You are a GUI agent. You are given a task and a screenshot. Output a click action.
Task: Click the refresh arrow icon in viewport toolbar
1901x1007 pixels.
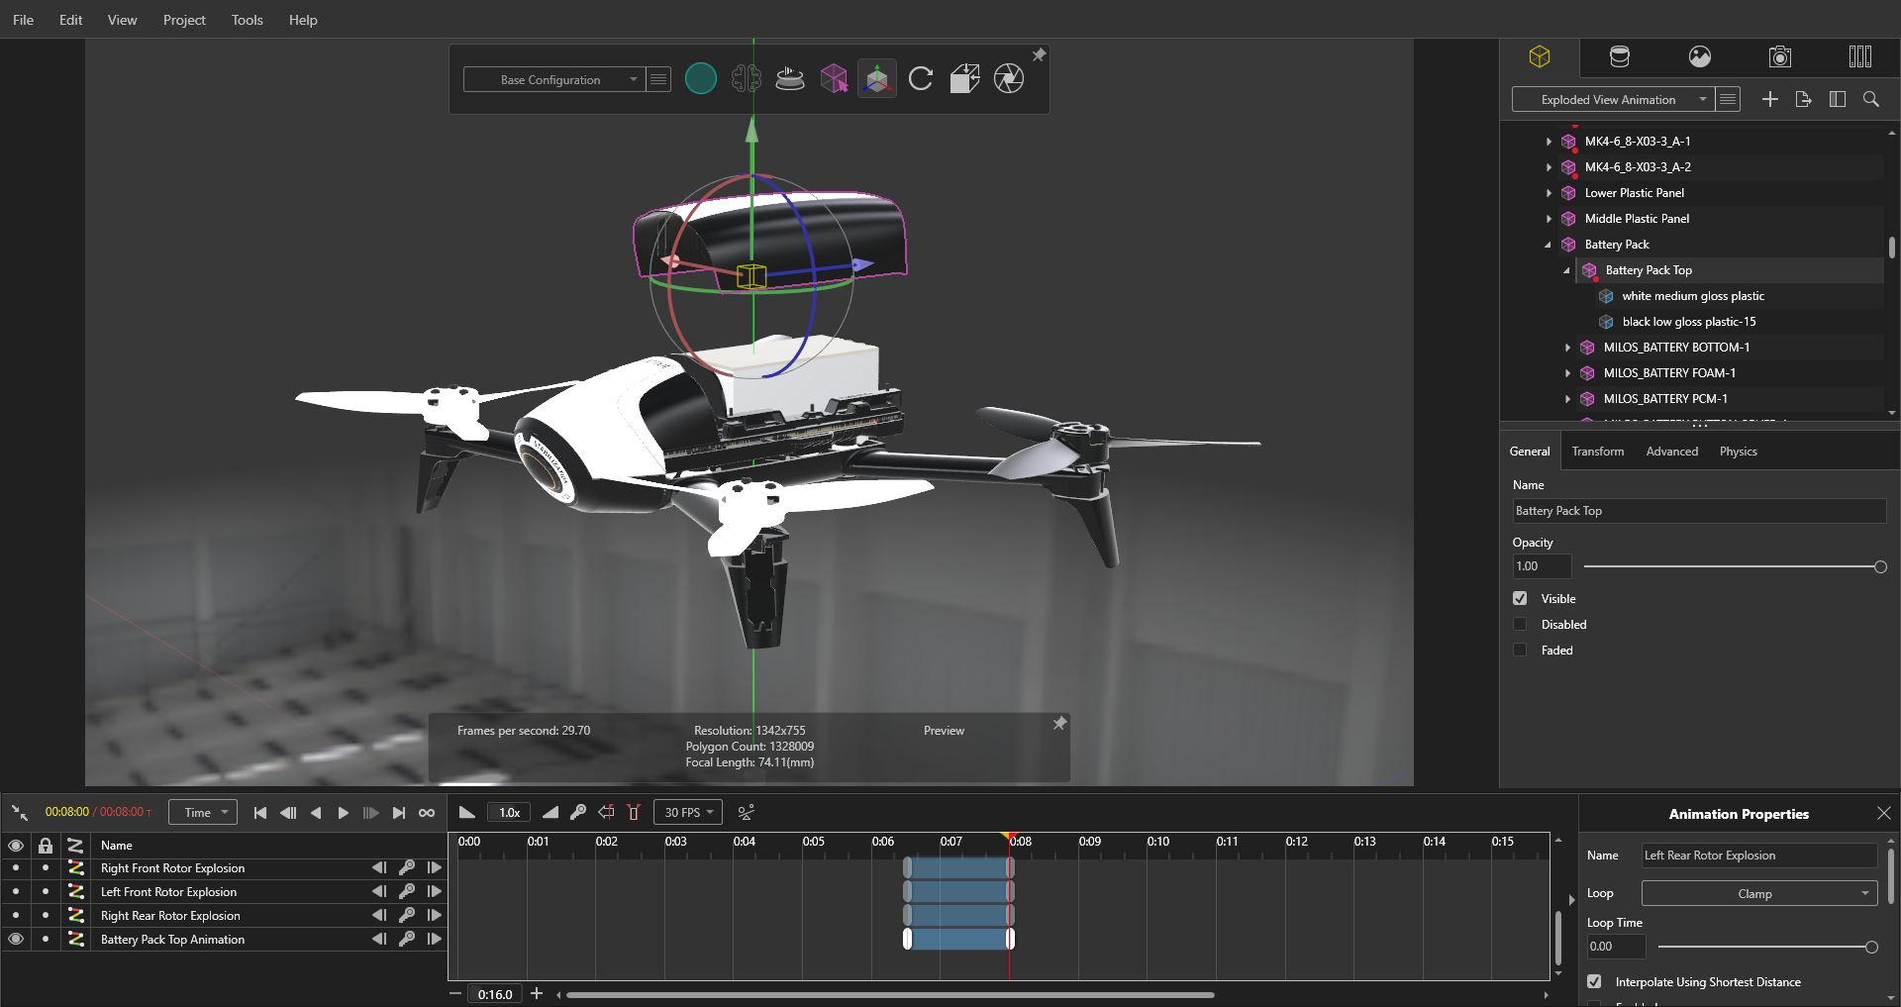(x=920, y=78)
